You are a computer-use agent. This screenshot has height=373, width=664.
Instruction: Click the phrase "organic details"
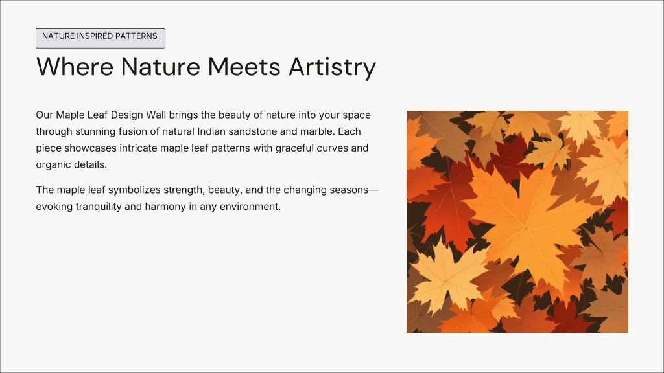[x=71, y=164]
